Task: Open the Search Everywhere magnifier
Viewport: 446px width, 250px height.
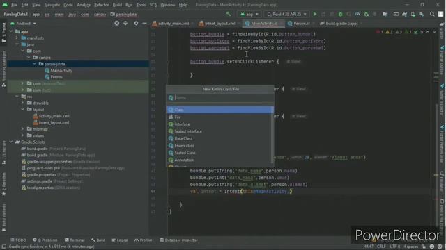Action: tap(432, 14)
